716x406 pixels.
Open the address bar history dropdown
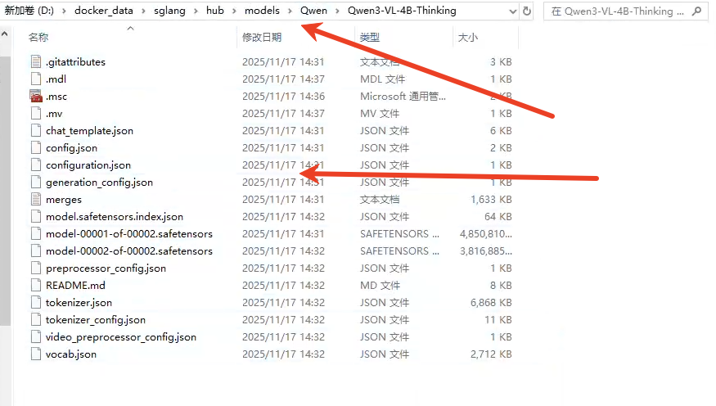513,11
